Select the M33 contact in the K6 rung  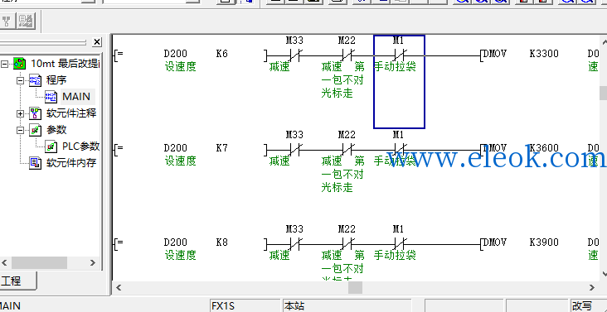pos(294,55)
